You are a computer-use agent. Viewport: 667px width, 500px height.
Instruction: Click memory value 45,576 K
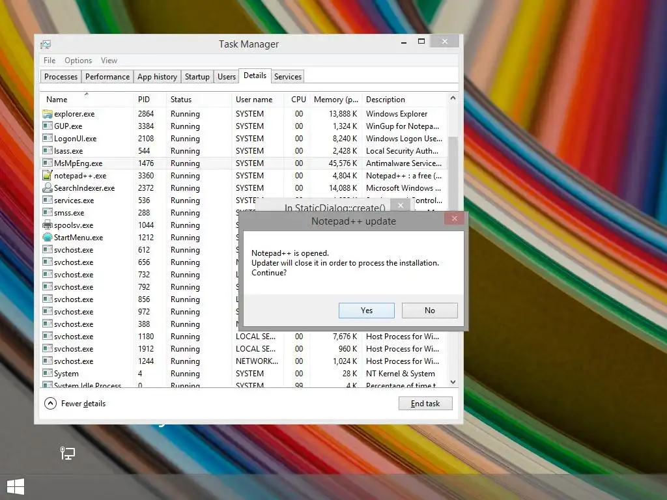pos(343,163)
